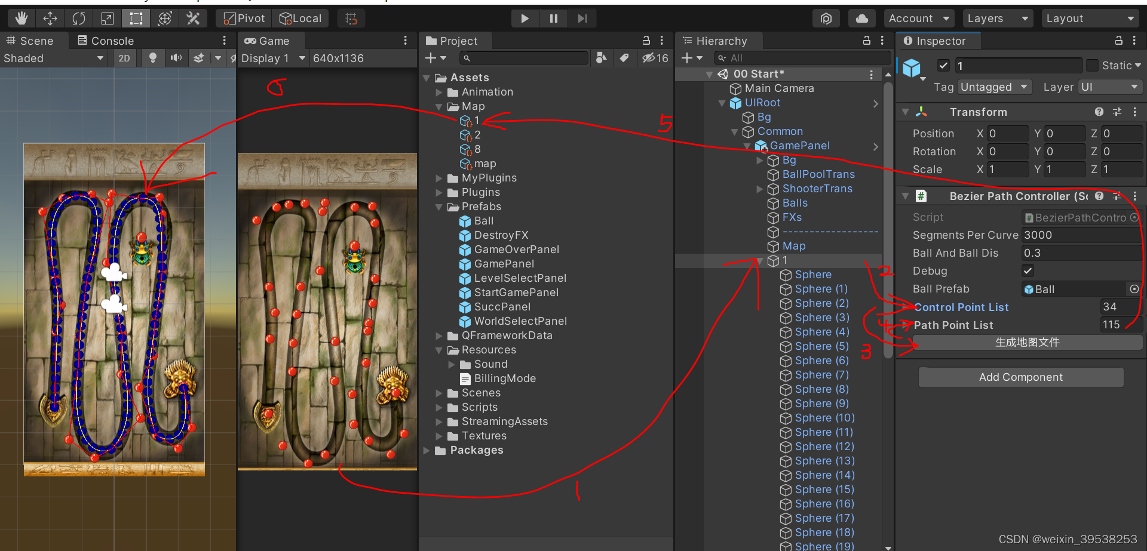Expand the Scenes folder

[439, 393]
